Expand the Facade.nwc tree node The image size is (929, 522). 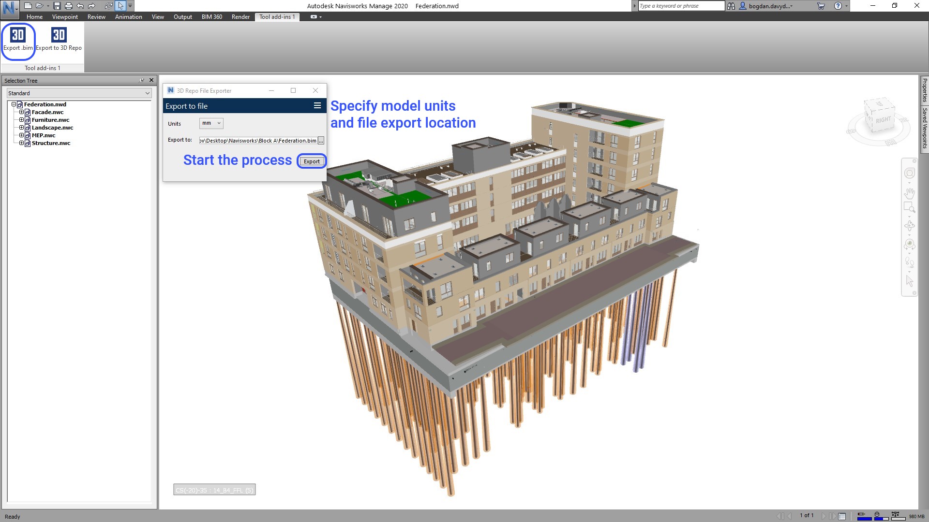[21, 112]
